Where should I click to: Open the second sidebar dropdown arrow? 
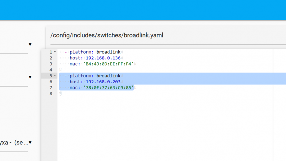pos(30,77)
